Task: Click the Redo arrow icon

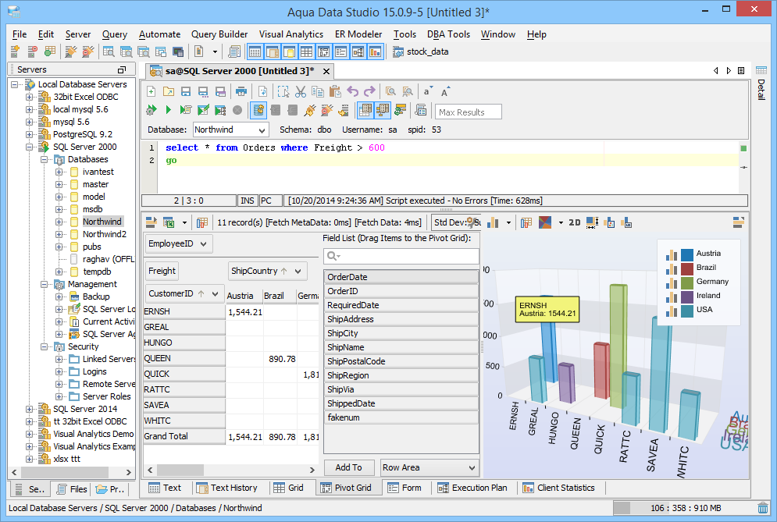Action: pos(369,91)
